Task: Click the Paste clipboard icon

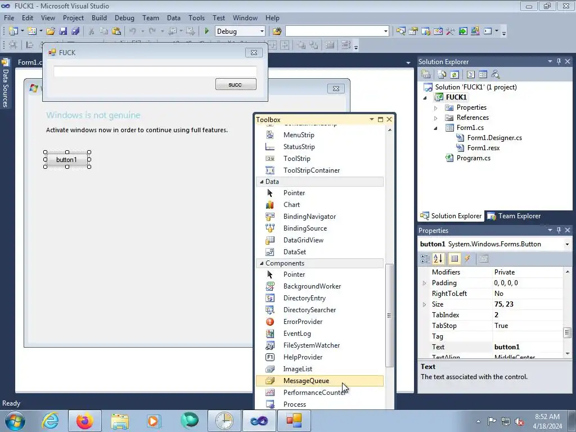Action: [116, 31]
